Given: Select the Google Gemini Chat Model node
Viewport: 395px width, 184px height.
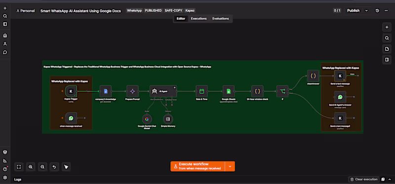Looking at the screenshot, I should [147, 119].
